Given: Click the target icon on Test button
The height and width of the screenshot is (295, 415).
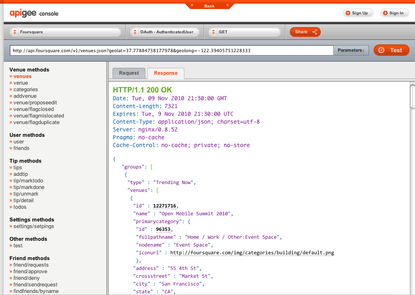Looking at the screenshot, I should click(381, 50).
